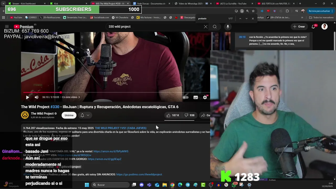Open The Wild Project channel name link
Image resolution: width=336 pixels, height=189 pixels.
pos(42,113)
